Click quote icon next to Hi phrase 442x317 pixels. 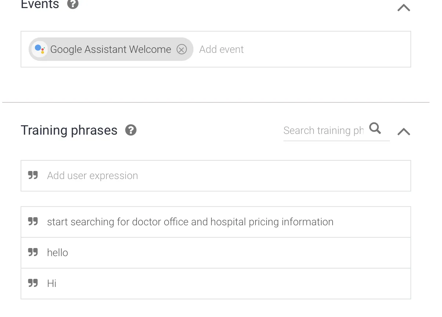[x=33, y=283]
